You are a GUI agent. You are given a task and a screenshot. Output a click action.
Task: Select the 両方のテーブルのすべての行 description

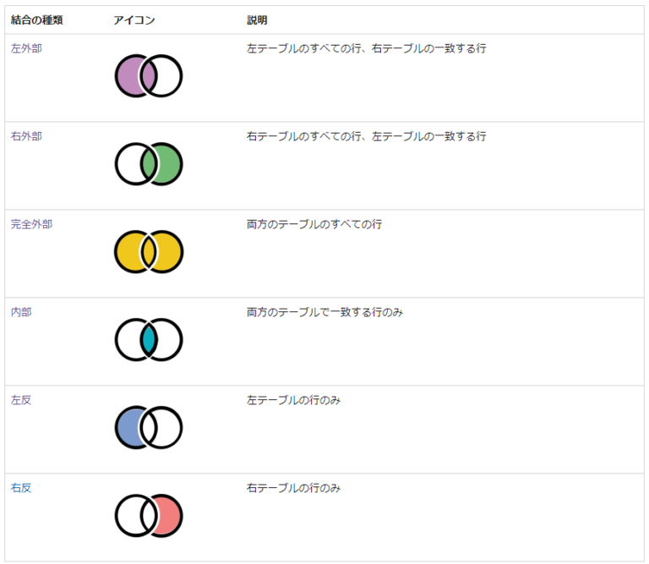click(x=314, y=224)
